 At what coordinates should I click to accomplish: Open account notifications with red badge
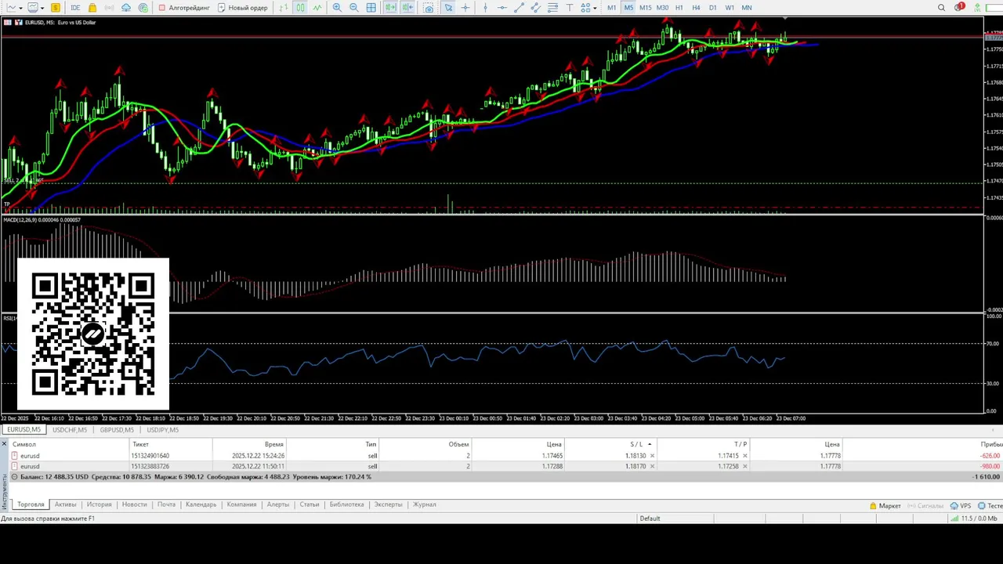coord(959,8)
